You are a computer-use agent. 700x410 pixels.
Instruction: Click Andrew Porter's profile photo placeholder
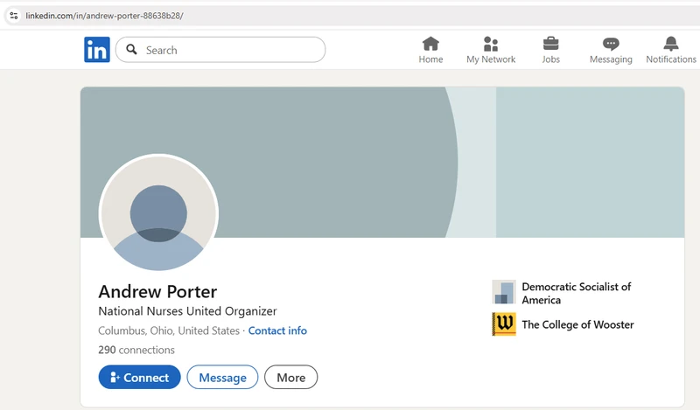[158, 213]
